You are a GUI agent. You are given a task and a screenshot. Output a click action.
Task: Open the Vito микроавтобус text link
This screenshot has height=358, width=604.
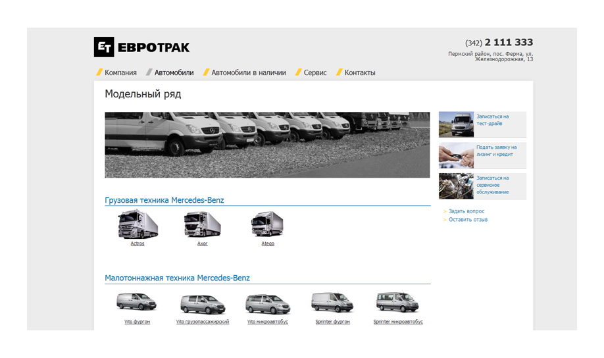point(268,322)
